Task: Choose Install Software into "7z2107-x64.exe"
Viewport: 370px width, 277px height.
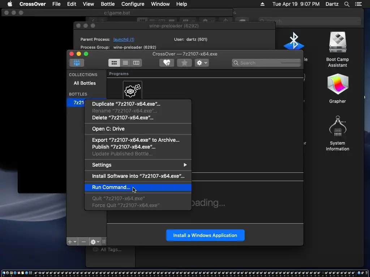Action: pyautogui.click(x=138, y=176)
